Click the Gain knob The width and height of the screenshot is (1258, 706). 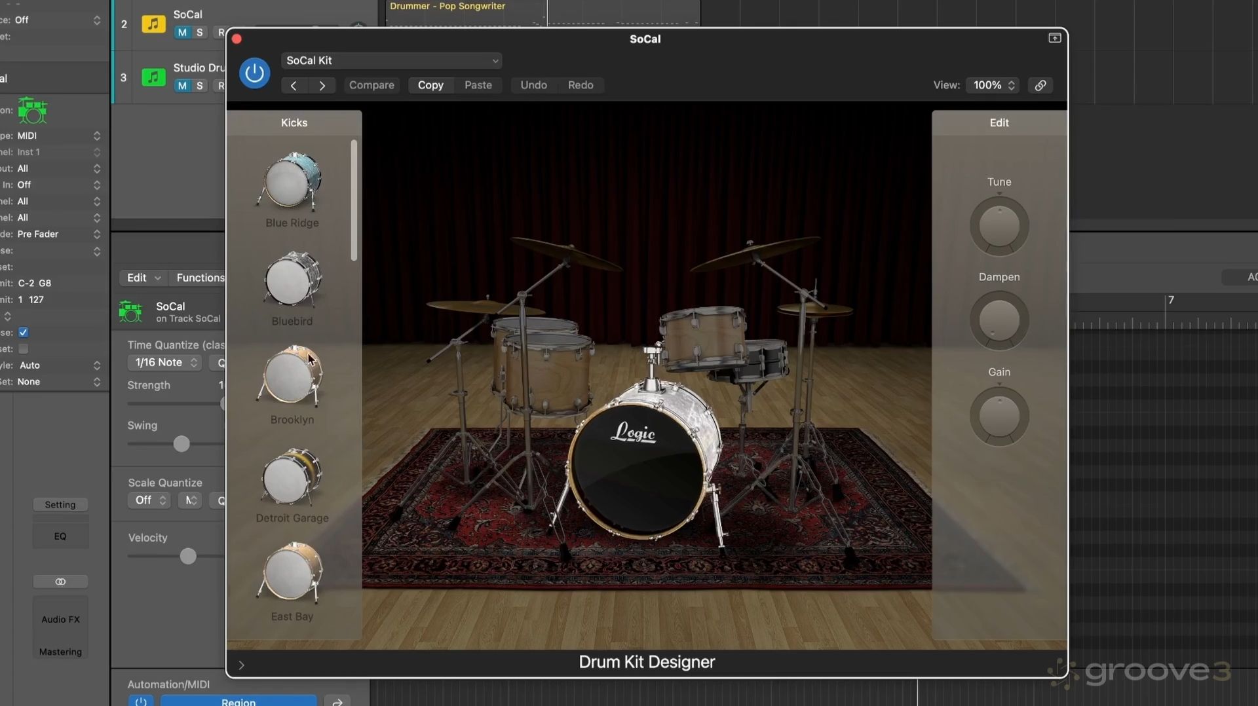pyautogui.click(x=999, y=416)
